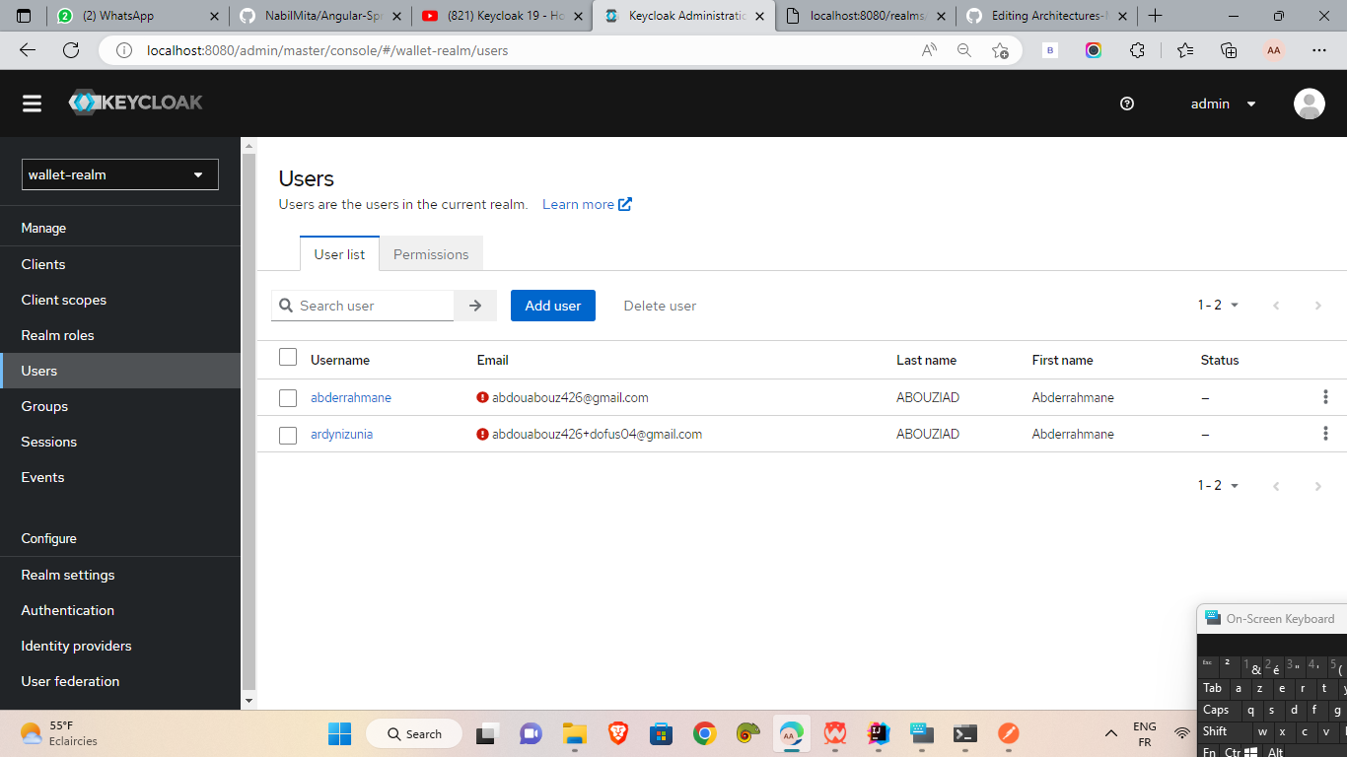This screenshot has width=1347, height=757.
Task: Select the checkbox for ardynizunia's row
Action: tap(288, 434)
